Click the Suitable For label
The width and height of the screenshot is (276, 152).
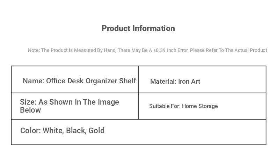coord(165,106)
